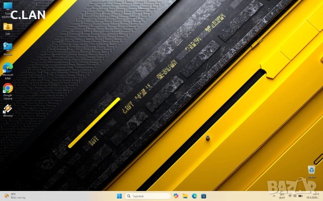
Task: Click the battery icon in the system tray
Action: click(x=300, y=196)
